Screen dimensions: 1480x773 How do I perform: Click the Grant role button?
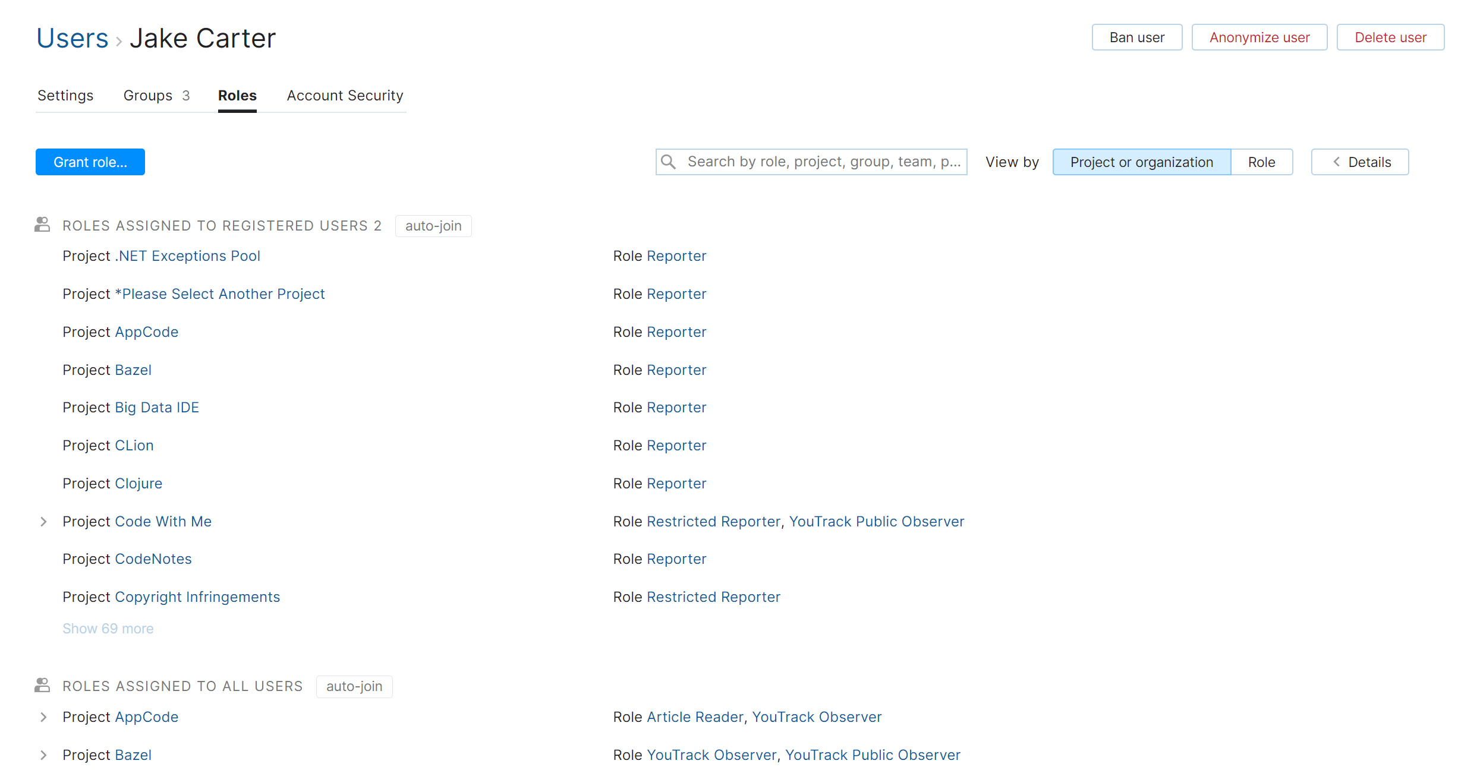[x=90, y=162]
